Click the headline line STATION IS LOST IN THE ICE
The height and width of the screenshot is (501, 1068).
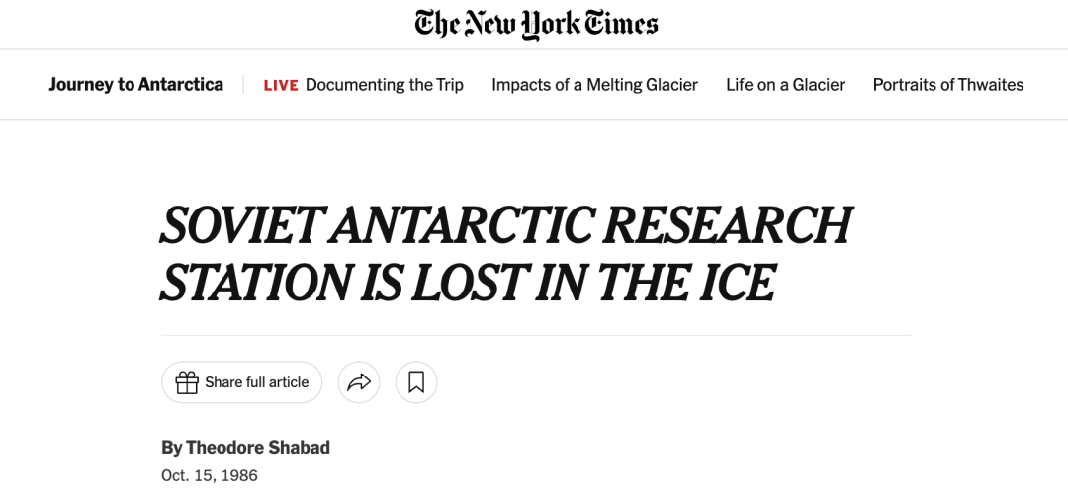click(469, 282)
